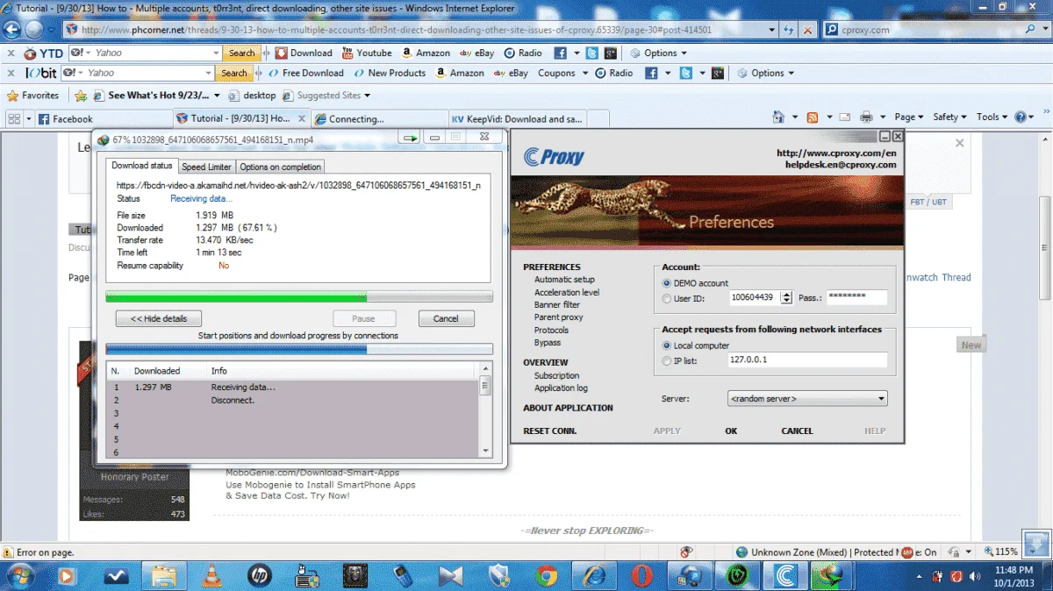Screen dimensions: 1053x591
Task: Click the green download progress bar
Action: pyautogui.click(x=299, y=297)
